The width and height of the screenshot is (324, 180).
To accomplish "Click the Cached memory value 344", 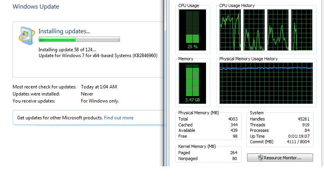I will click(x=234, y=125).
